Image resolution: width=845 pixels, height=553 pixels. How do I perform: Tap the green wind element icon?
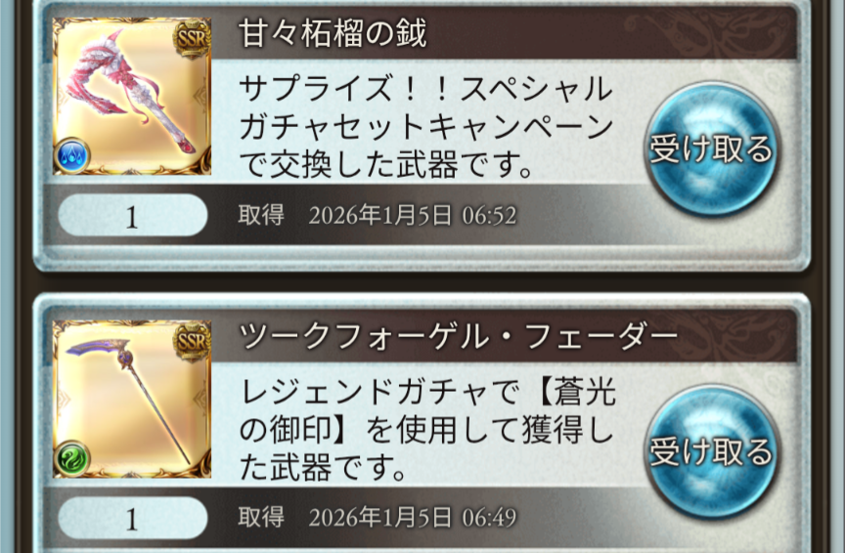coord(71,458)
